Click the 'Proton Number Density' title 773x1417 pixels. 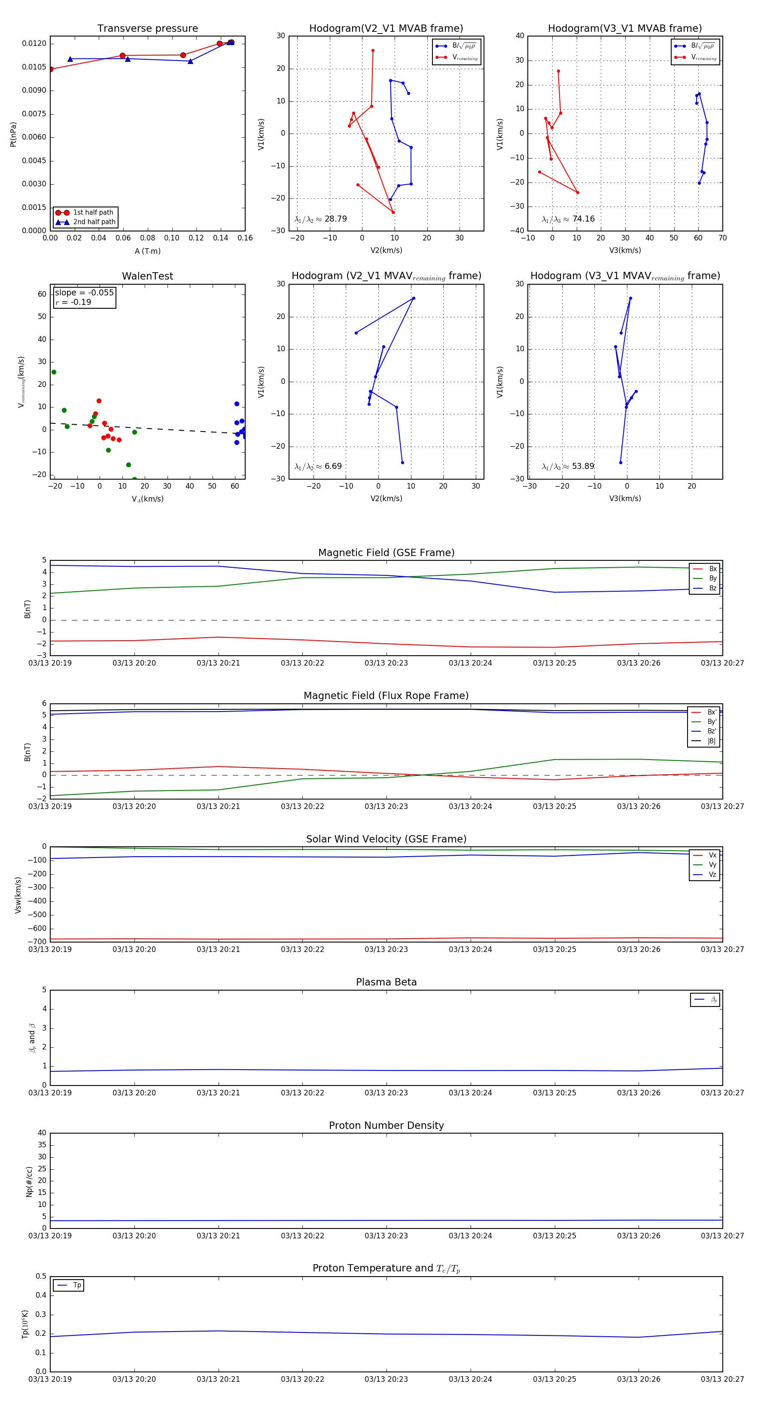click(x=386, y=1125)
